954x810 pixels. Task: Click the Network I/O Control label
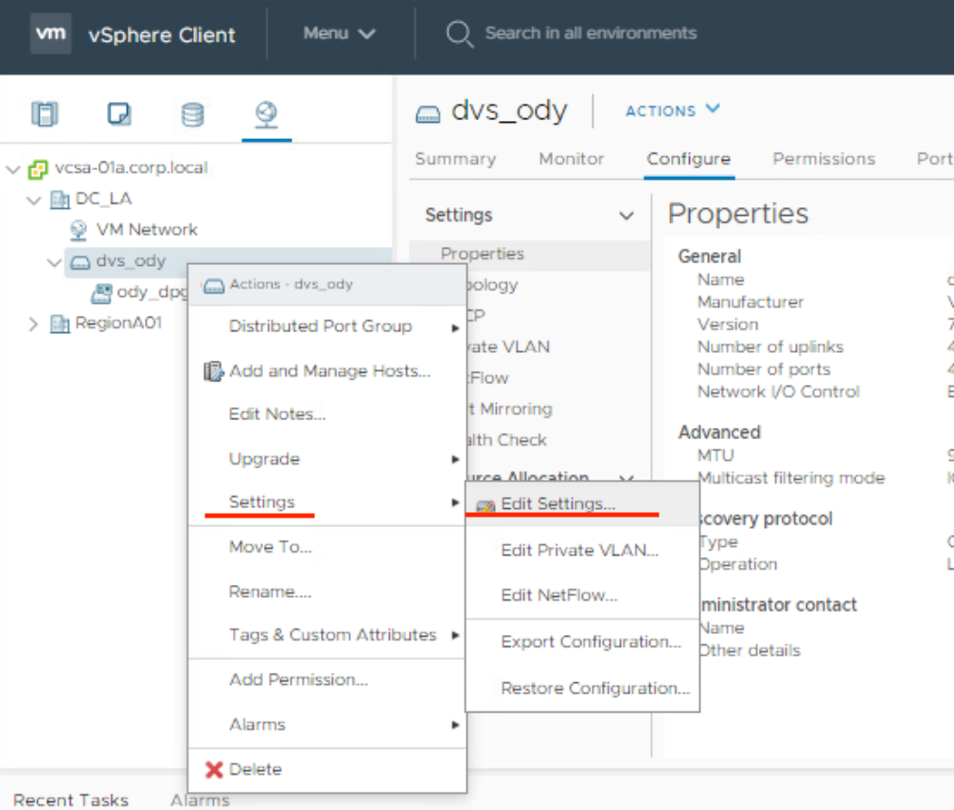tap(778, 392)
